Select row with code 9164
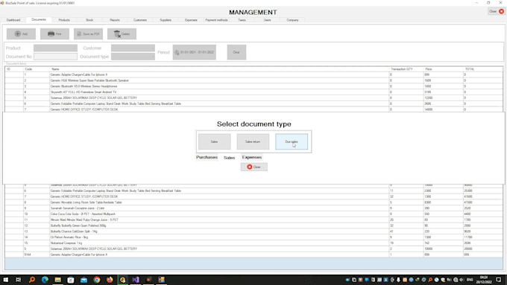The image size is (507, 285). point(253,254)
